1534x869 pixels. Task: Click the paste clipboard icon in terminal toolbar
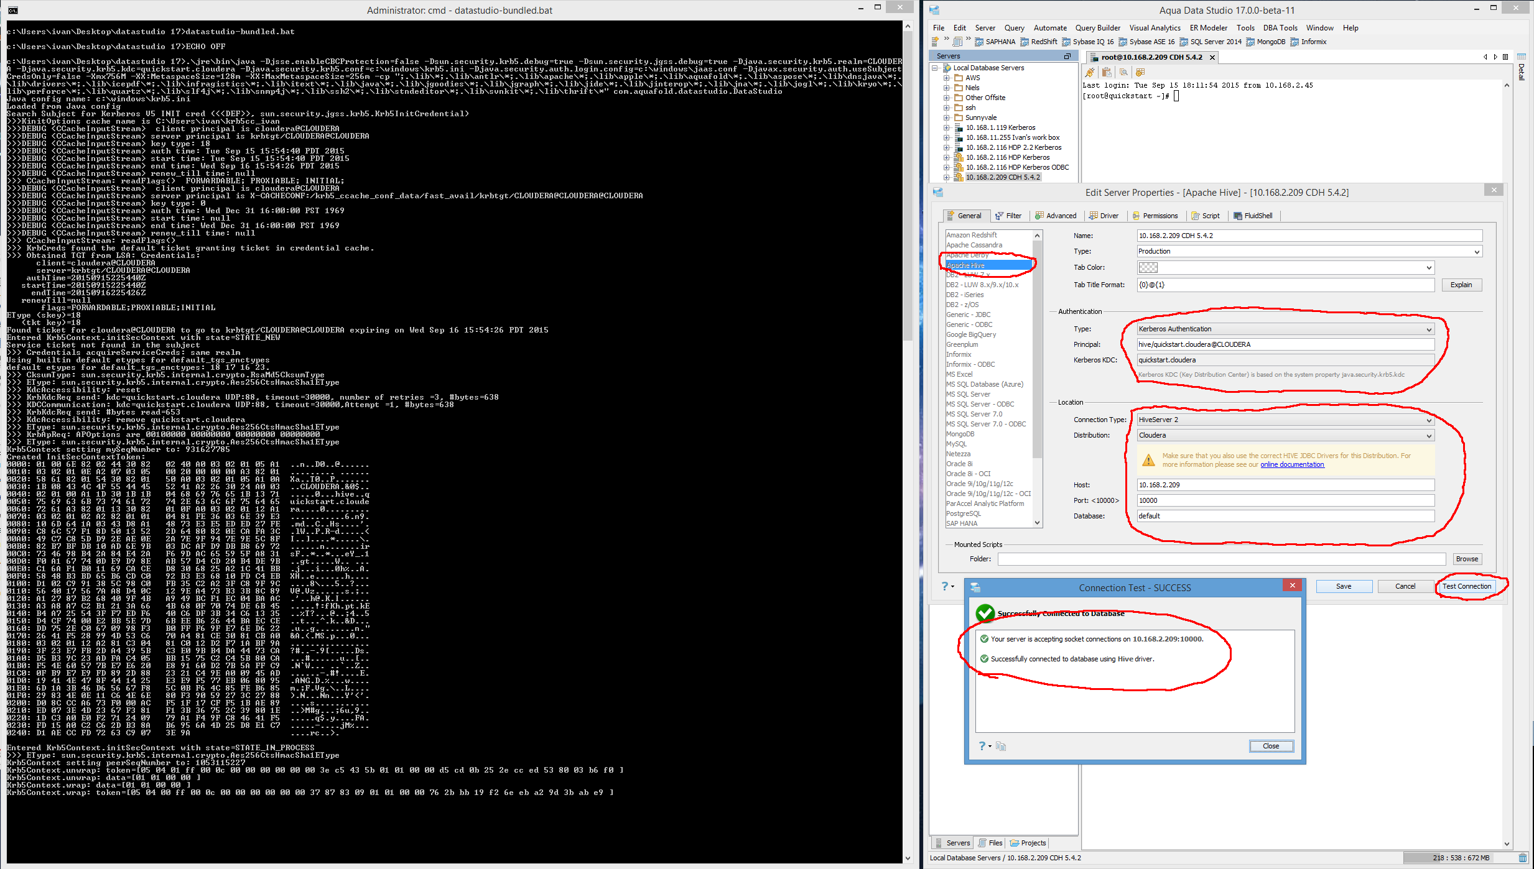click(1106, 72)
